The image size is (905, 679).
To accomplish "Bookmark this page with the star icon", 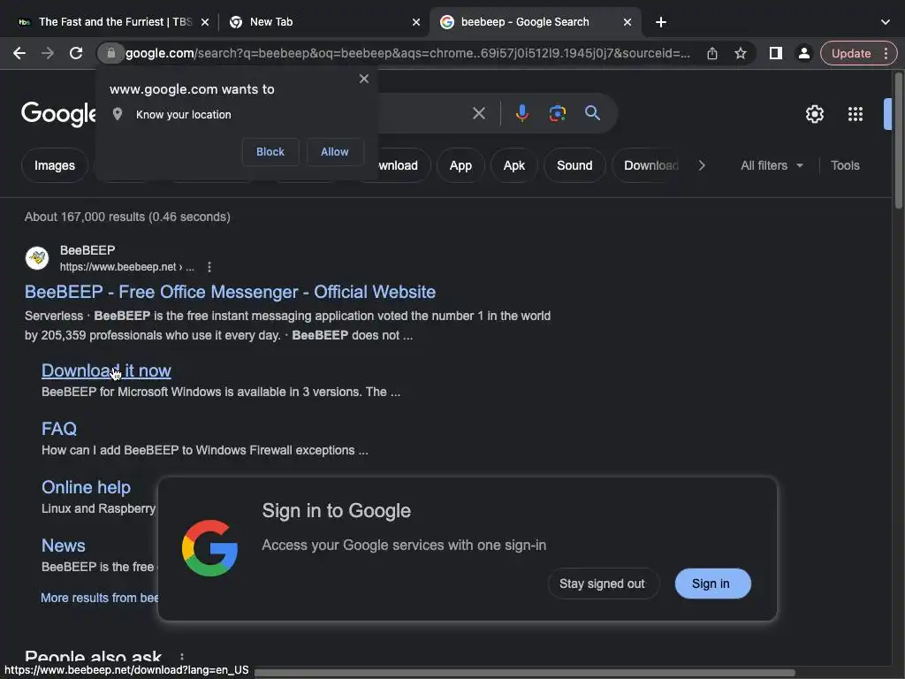I will 741,53.
